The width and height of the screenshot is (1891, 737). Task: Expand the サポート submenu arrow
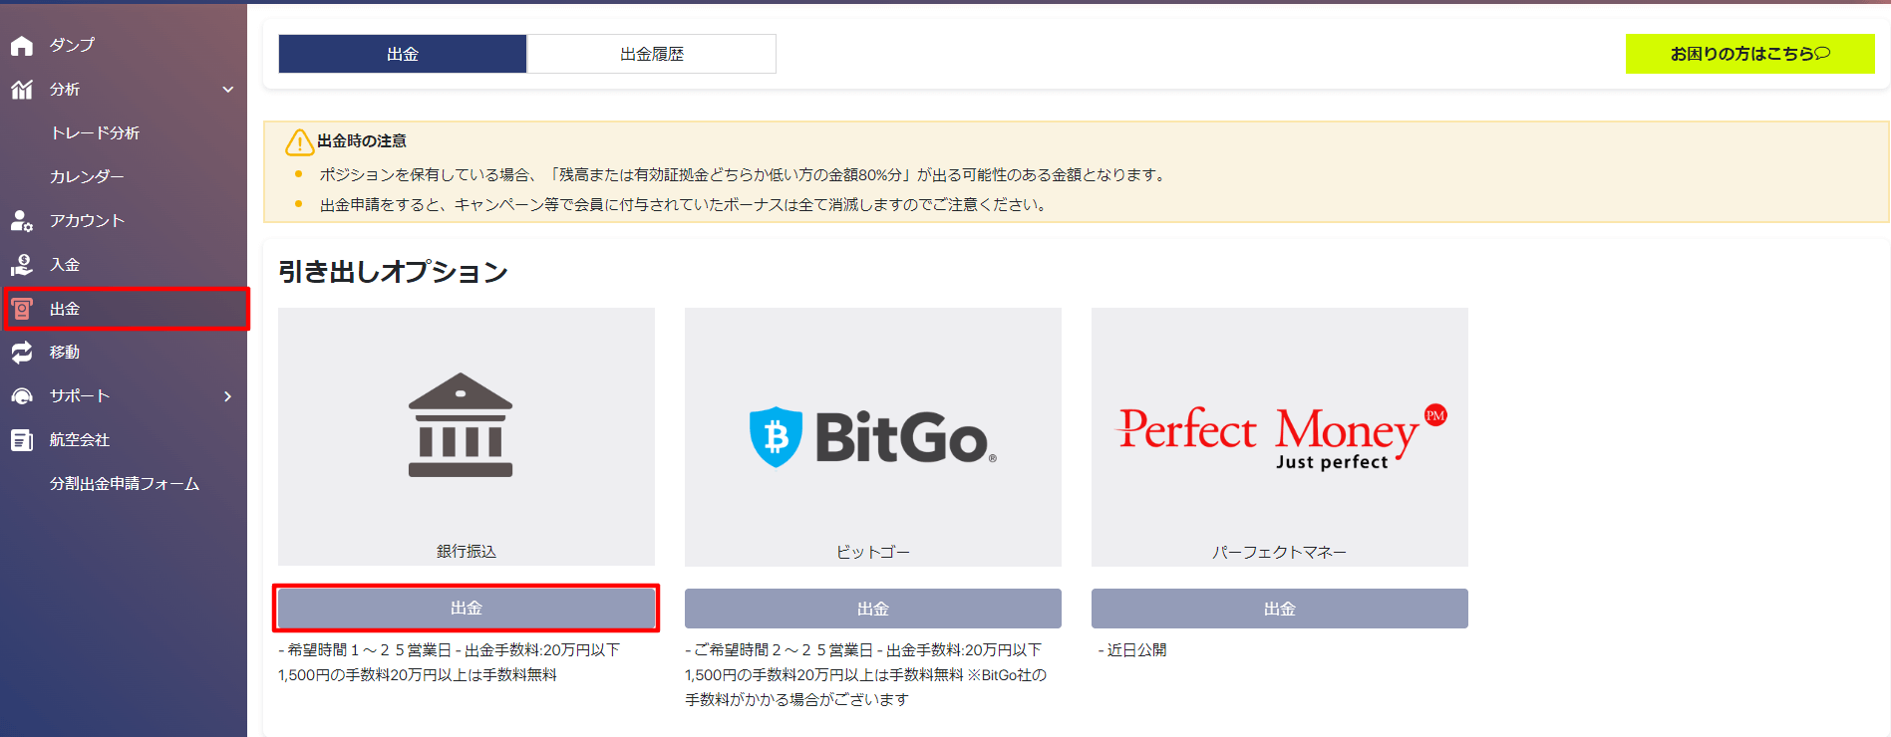(x=228, y=396)
